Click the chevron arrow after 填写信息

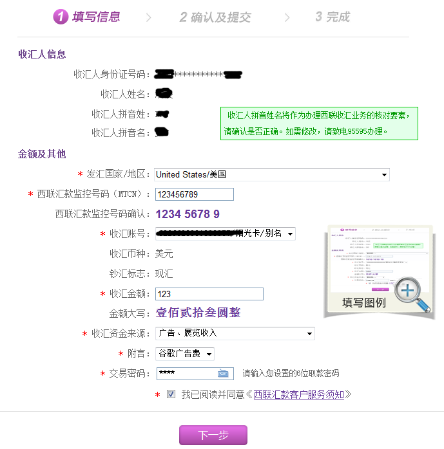(x=149, y=17)
